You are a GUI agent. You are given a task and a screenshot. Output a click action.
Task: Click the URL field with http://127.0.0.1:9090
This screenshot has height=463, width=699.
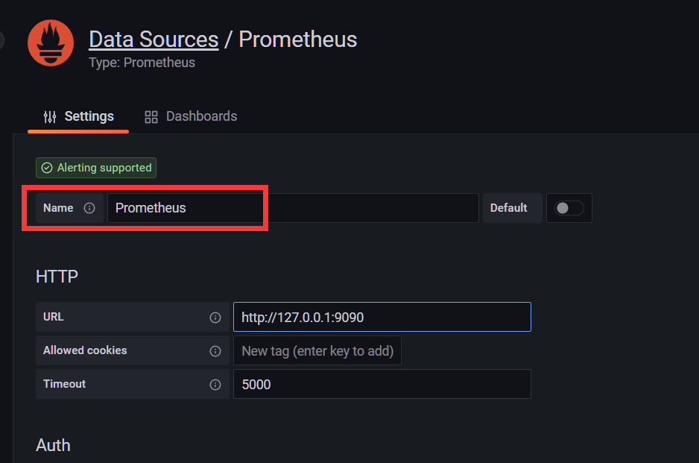(x=382, y=317)
